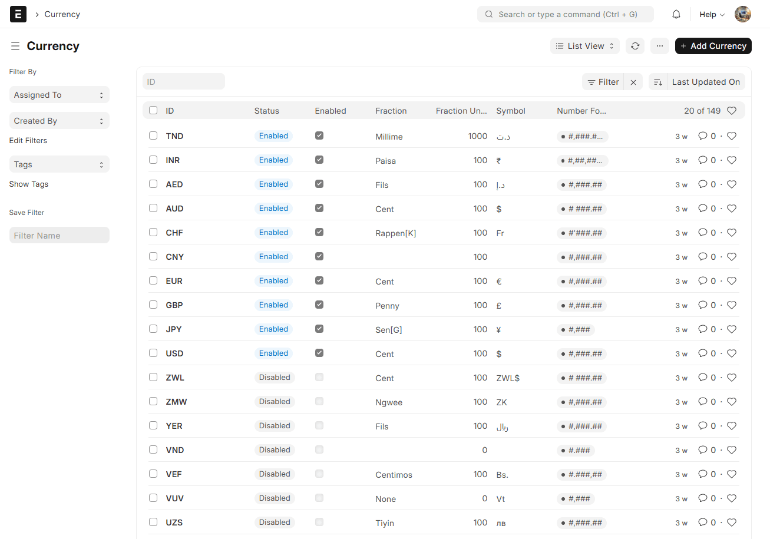Viewport: 770px width, 539px height.
Task: Click the Add Currency button
Action: (713, 46)
